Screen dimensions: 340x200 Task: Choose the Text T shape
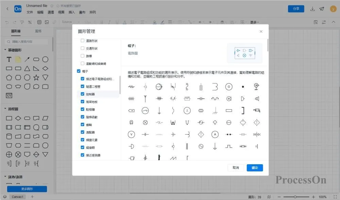point(9,59)
